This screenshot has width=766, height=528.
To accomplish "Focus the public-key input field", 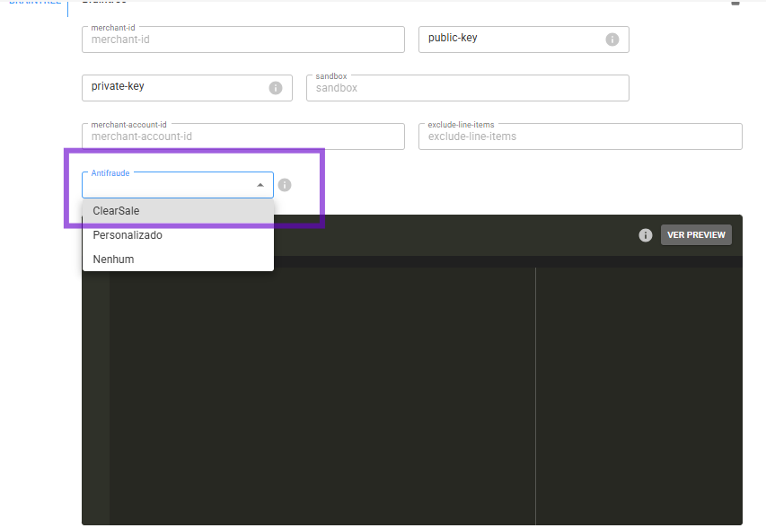I will coord(524,40).
